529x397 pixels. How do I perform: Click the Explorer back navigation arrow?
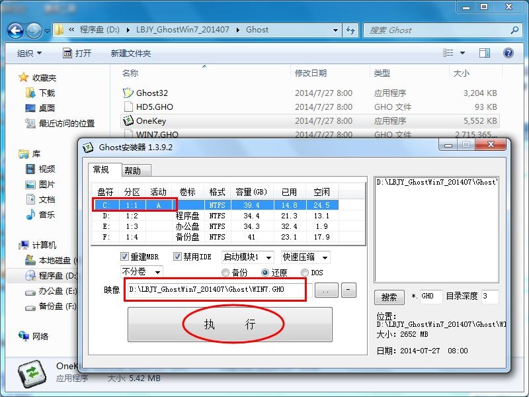pos(15,30)
